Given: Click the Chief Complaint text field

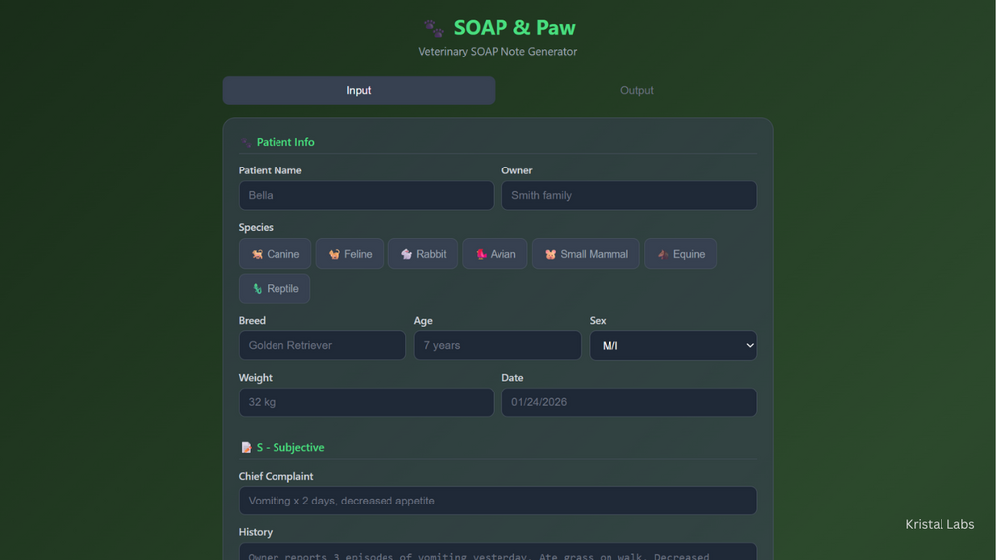Looking at the screenshot, I should [497, 501].
